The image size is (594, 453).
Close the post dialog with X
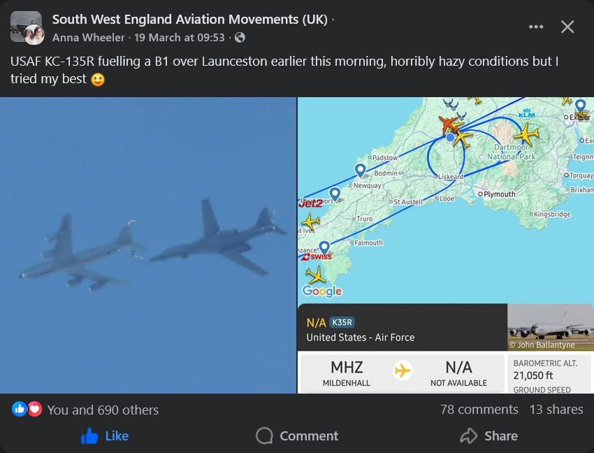point(567,27)
